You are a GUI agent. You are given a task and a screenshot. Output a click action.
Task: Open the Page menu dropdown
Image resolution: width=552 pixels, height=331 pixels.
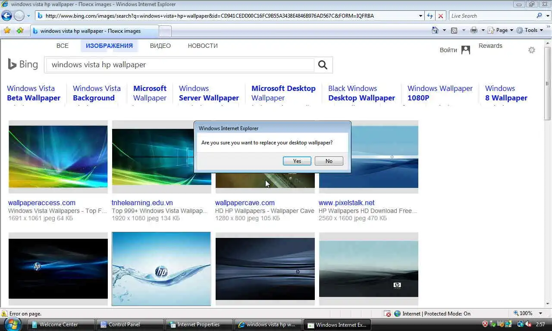click(x=501, y=30)
